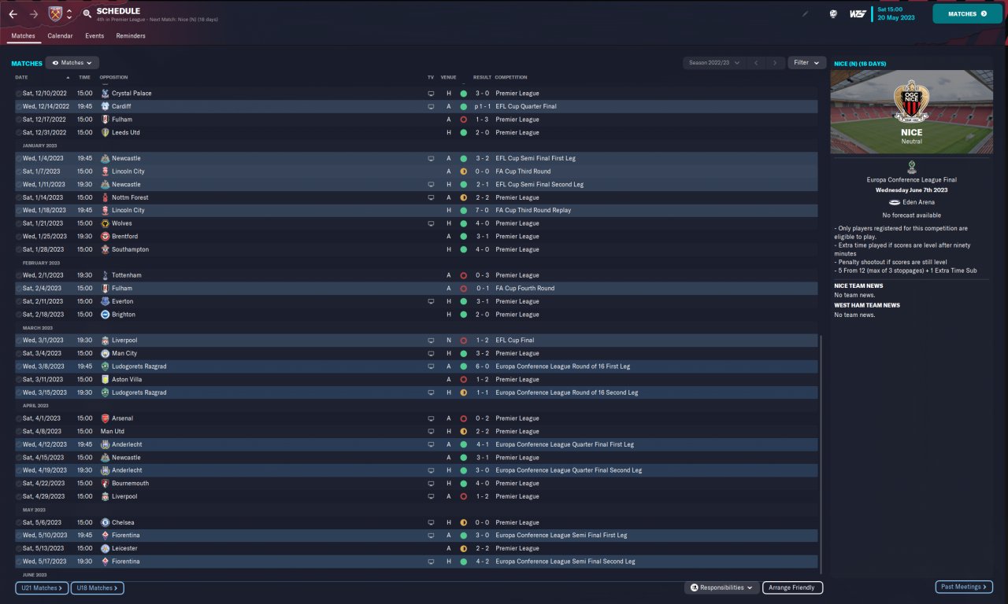Switch to the Events tab
Screen dimensions: 1008x604
[x=94, y=36]
